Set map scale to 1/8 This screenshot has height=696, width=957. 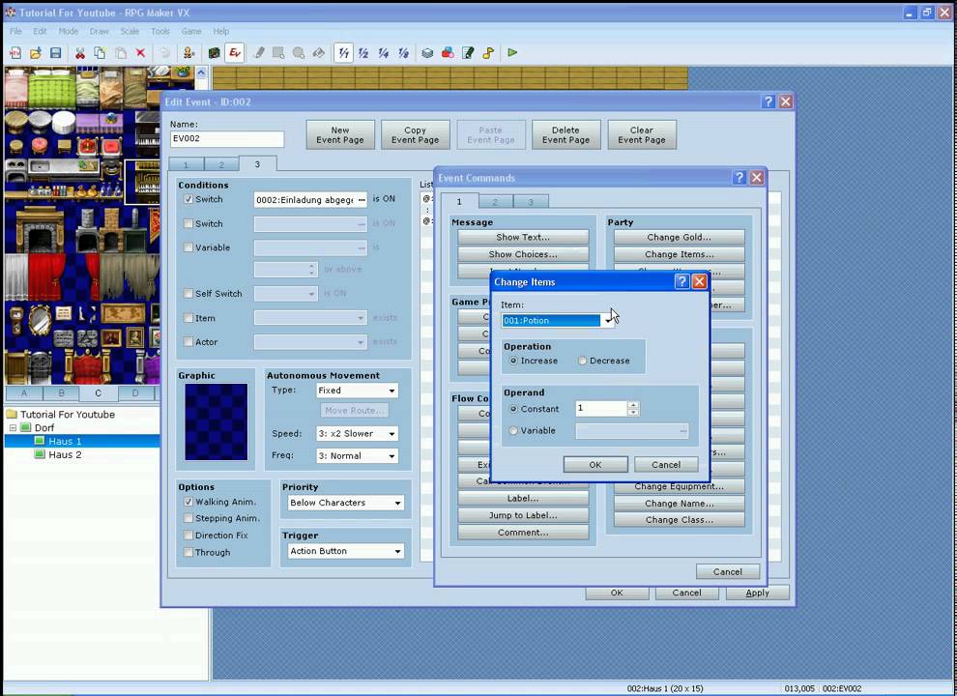tap(403, 53)
